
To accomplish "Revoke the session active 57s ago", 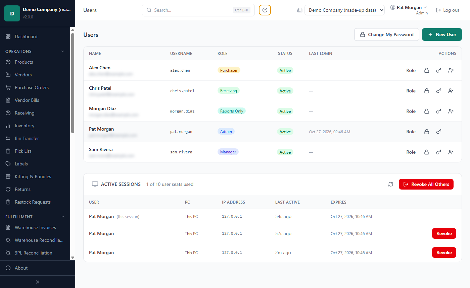I will click(444, 233).
